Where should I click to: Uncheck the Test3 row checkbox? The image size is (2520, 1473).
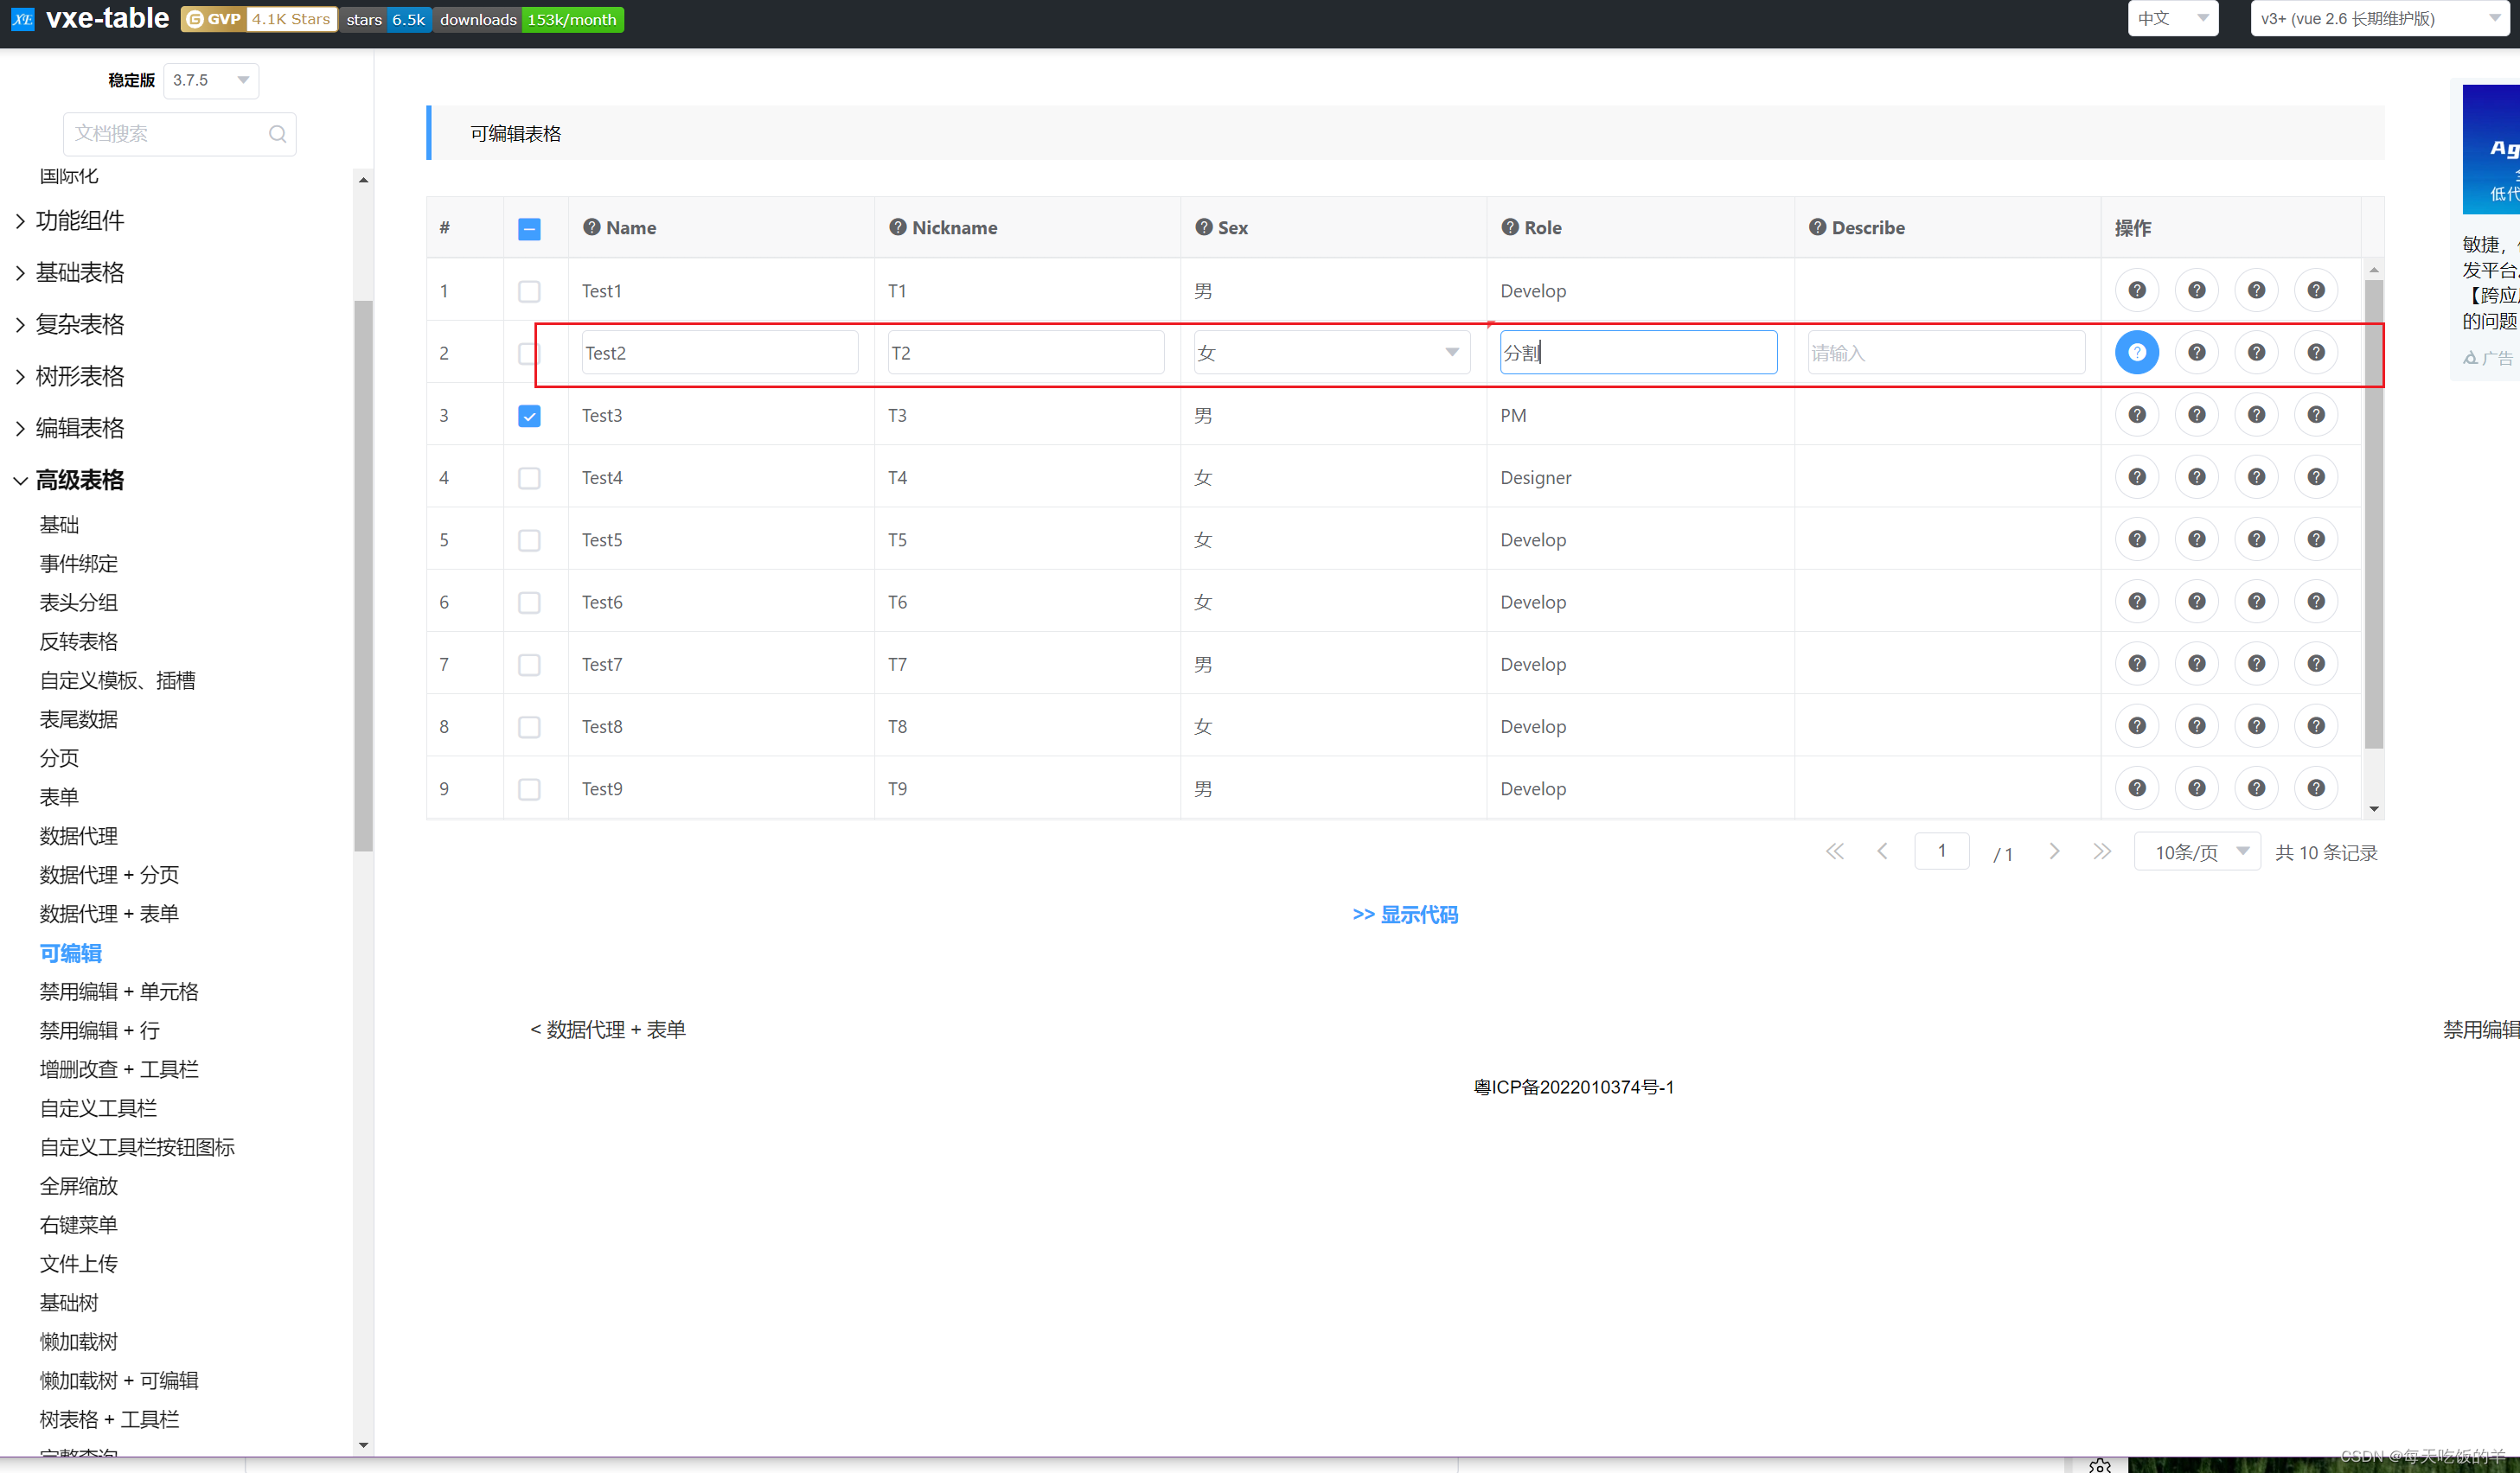(529, 416)
